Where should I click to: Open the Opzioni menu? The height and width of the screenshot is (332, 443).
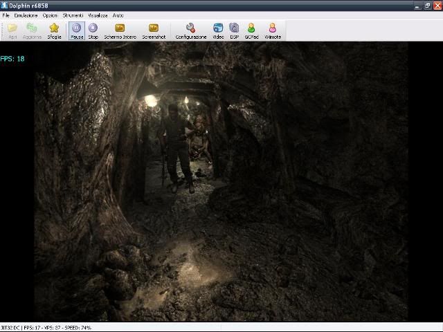[50, 15]
